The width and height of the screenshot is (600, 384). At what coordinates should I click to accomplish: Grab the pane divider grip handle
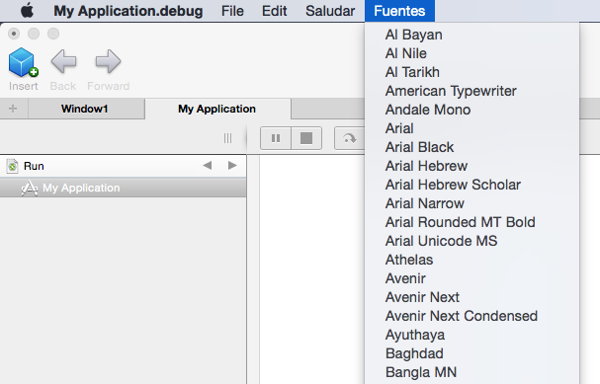pyautogui.click(x=227, y=138)
